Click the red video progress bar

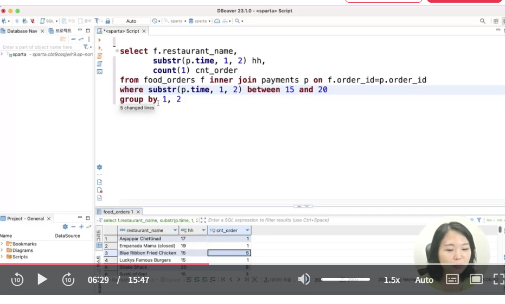(x=104, y=264)
